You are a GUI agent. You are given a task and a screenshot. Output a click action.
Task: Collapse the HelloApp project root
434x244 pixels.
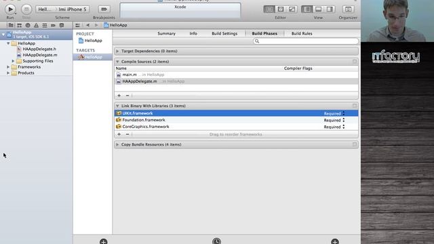tap(3, 35)
